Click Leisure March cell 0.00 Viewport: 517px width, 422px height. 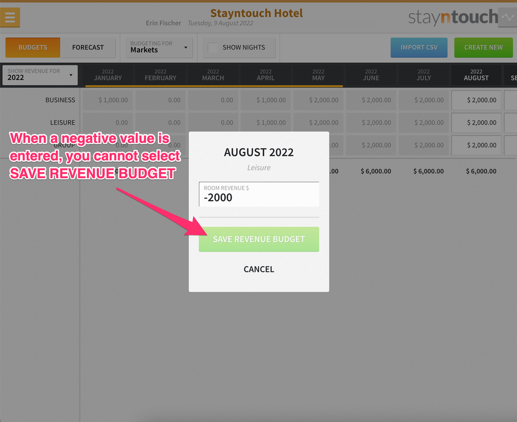(213, 122)
